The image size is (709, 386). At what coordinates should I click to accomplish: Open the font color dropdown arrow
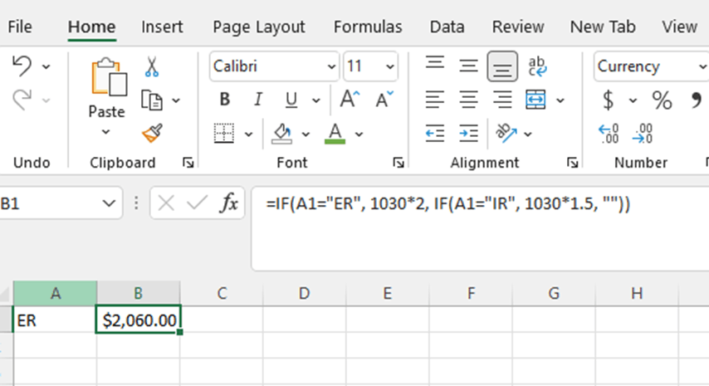(359, 134)
